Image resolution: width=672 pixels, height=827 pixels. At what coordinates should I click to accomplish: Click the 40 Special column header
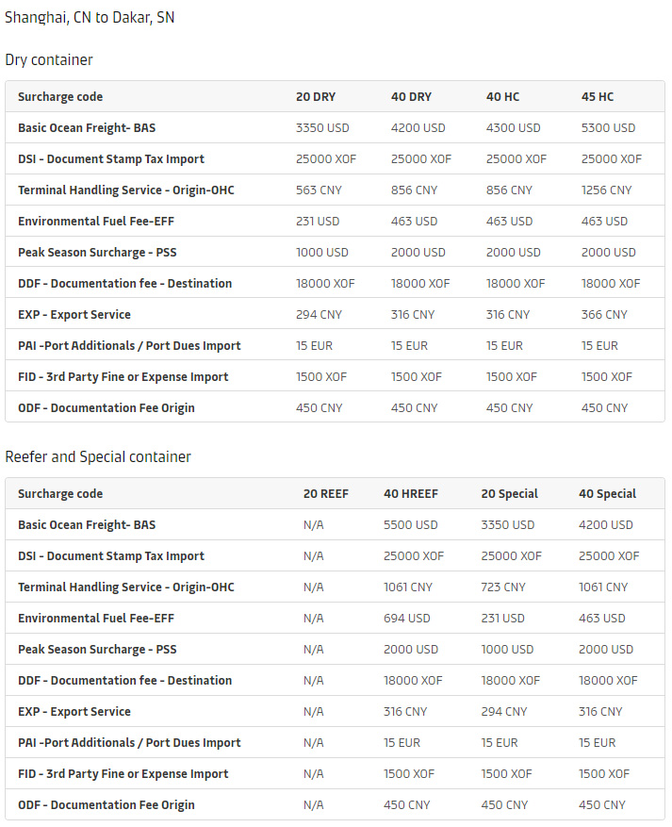(x=607, y=494)
